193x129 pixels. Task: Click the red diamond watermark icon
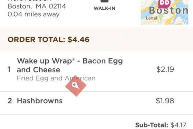click(76, 86)
